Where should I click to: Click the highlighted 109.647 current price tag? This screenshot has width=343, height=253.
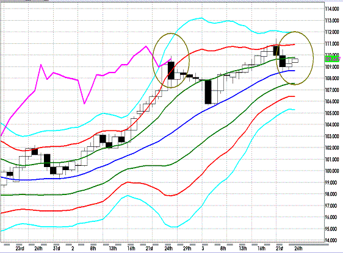[x=333, y=59]
